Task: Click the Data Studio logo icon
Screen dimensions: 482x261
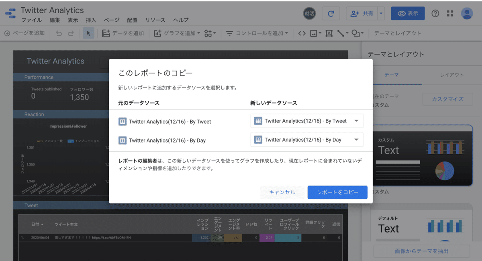Action: tap(11, 13)
